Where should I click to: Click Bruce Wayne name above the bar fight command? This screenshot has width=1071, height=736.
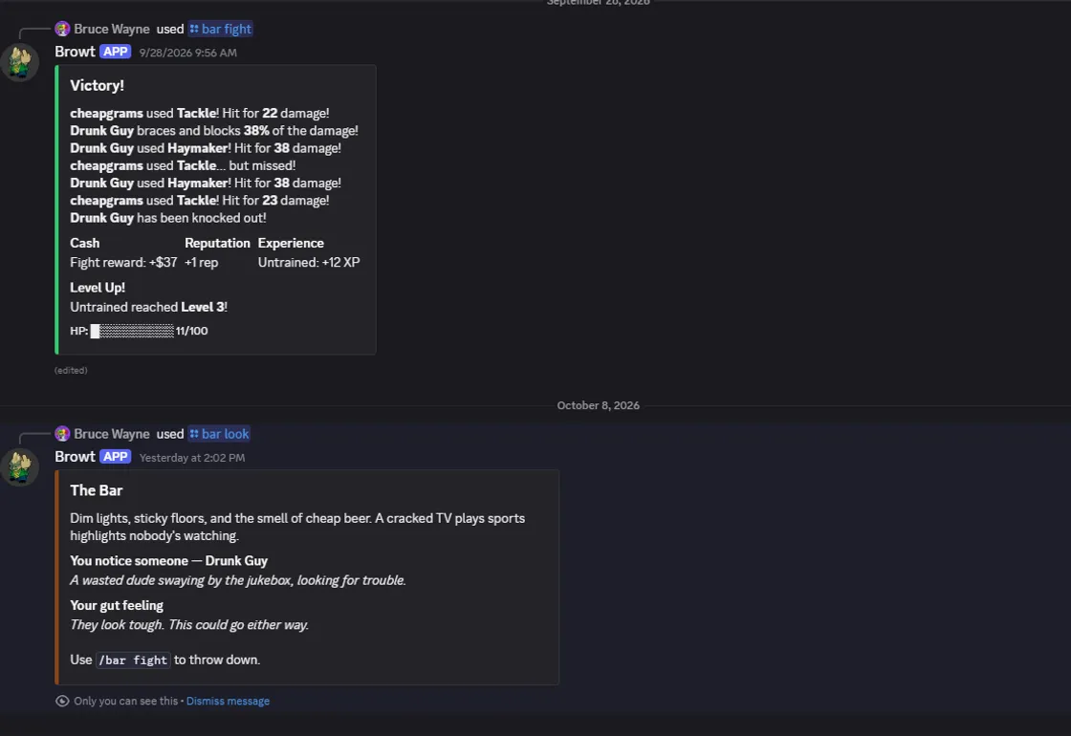pyautogui.click(x=111, y=29)
